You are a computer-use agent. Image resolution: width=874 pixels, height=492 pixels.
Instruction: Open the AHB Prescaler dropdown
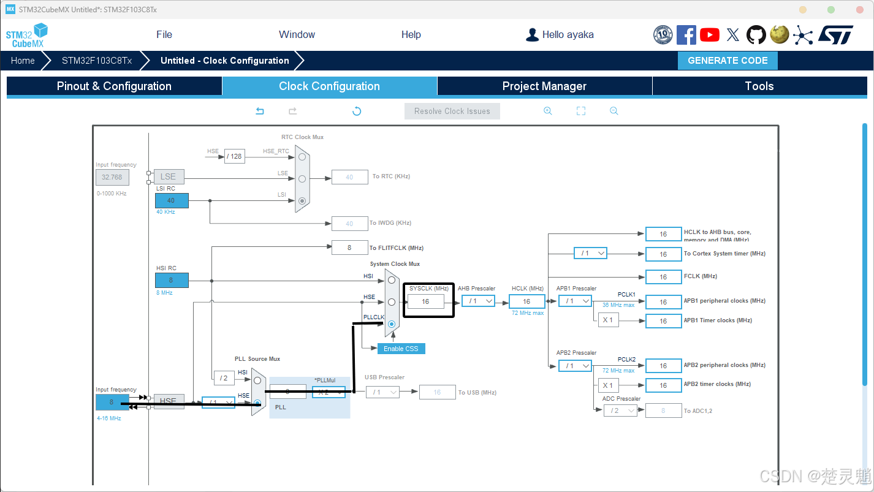pos(478,301)
